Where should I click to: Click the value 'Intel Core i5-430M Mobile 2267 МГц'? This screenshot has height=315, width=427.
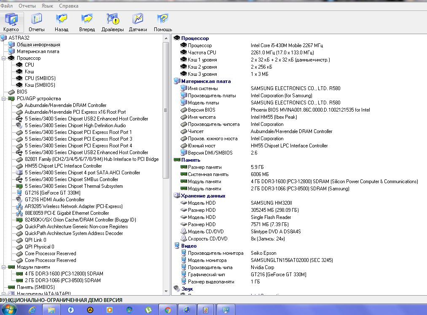point(287,45)
